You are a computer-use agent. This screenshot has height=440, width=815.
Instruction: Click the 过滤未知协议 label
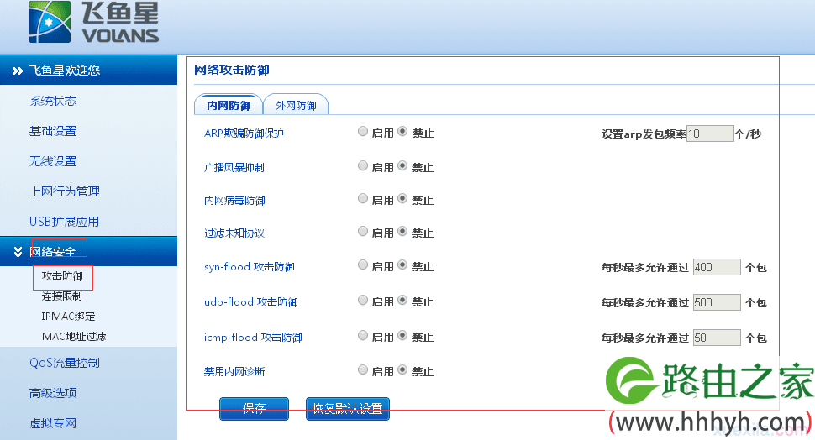pyautogui.click(x=234, y=233)
